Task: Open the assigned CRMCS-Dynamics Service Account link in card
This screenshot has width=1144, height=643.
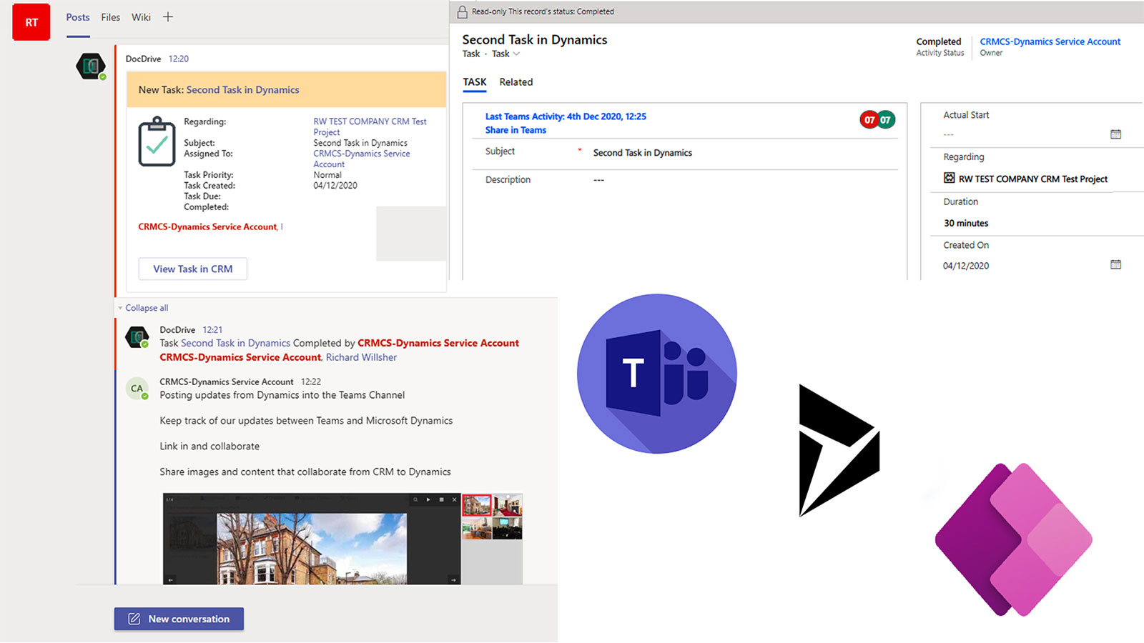Action: point(361,159)
